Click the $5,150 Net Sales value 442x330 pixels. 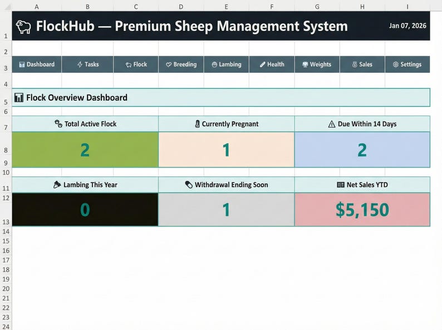[362, 210]
